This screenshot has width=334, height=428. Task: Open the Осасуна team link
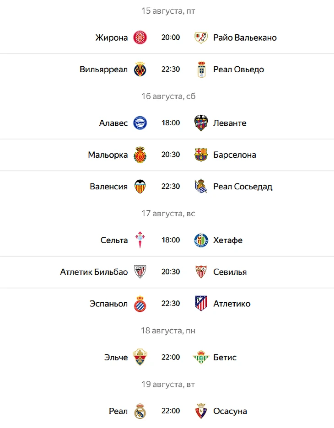(x=230, y=411)
